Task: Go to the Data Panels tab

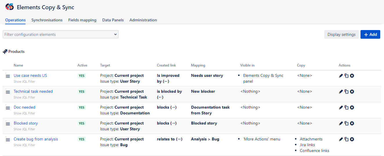Action: (x=113, y=20)
